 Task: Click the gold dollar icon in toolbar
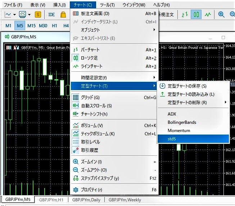[x=38, y=15]
